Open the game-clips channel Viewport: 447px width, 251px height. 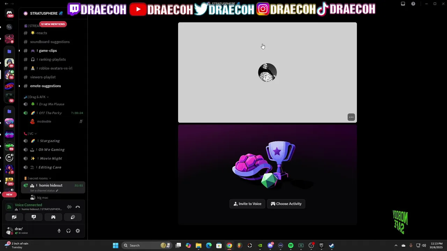tap(52, 51)
